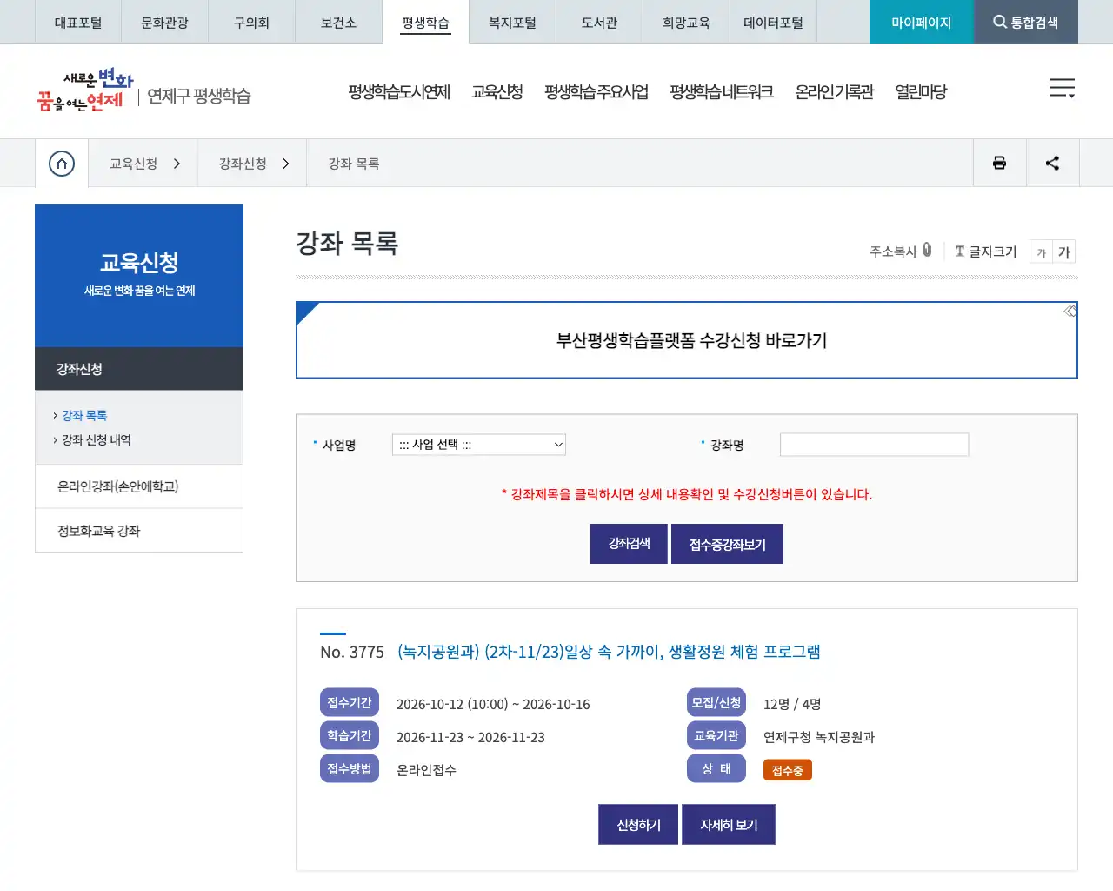Open the 평생학습네트워크 menu

pyautogui.click(x=722, y=92)
